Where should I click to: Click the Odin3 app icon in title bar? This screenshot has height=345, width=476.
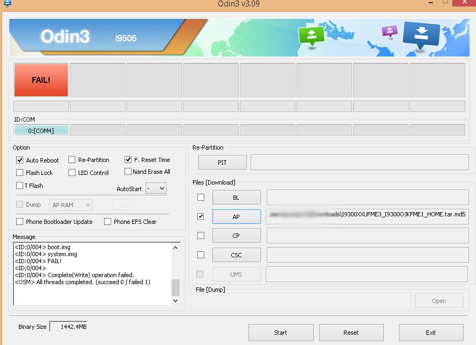pos(8,3)
